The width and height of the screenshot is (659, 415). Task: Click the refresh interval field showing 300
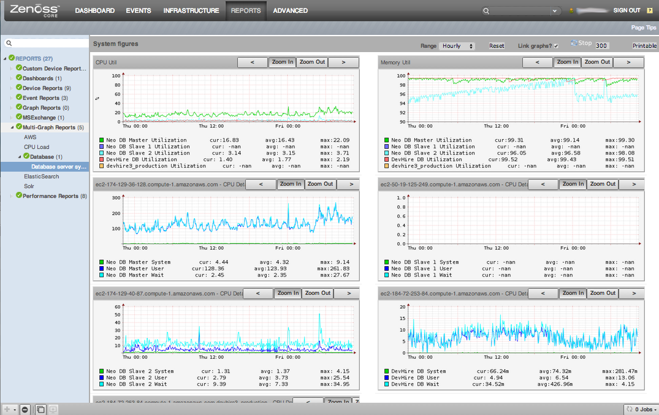[602, 46]
